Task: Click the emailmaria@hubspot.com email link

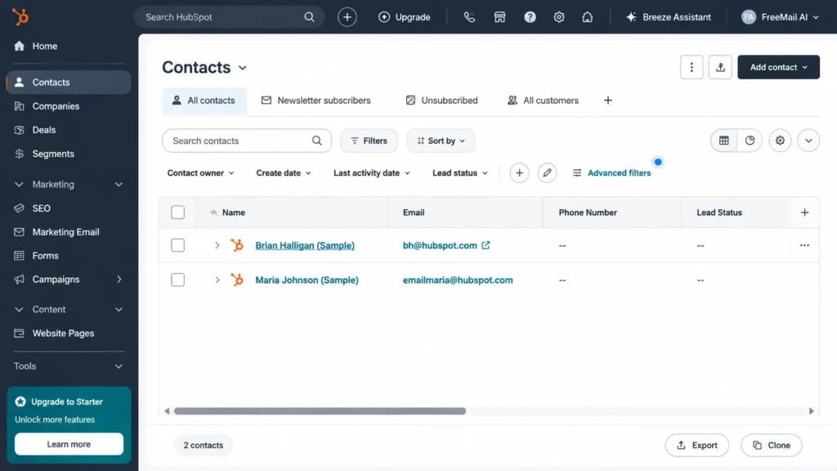Action: pyautogui.click(x=458, y=280)
